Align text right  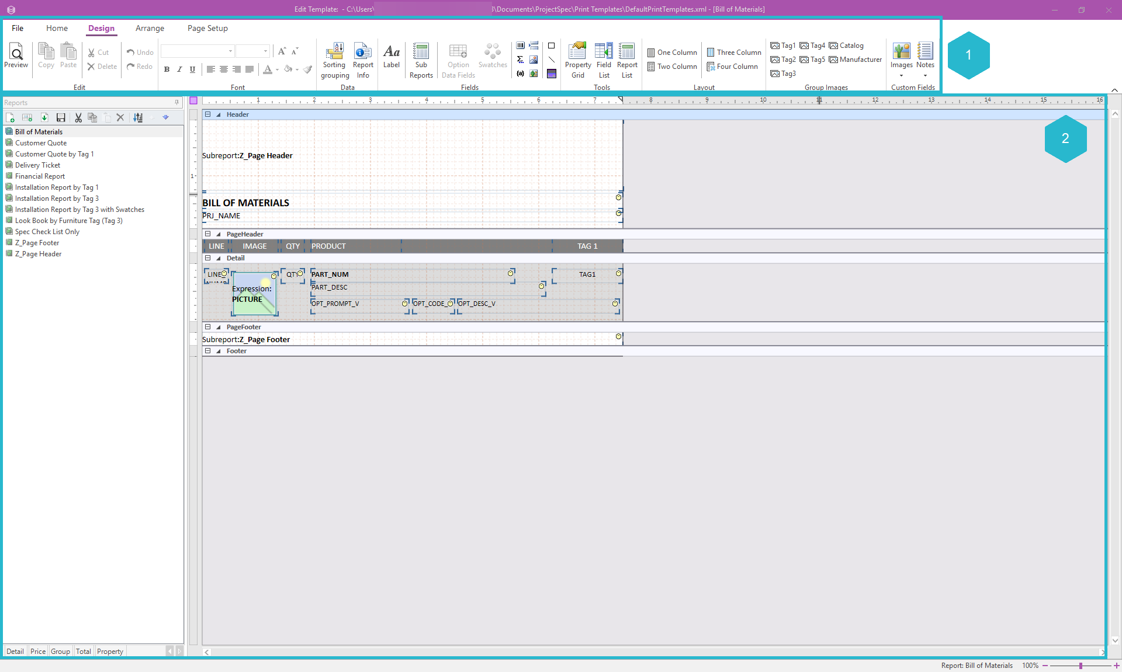tap(237, 69)
